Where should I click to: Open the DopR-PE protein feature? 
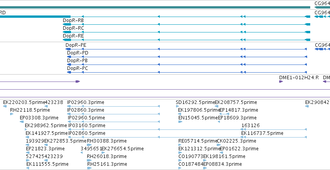(186, 49)
